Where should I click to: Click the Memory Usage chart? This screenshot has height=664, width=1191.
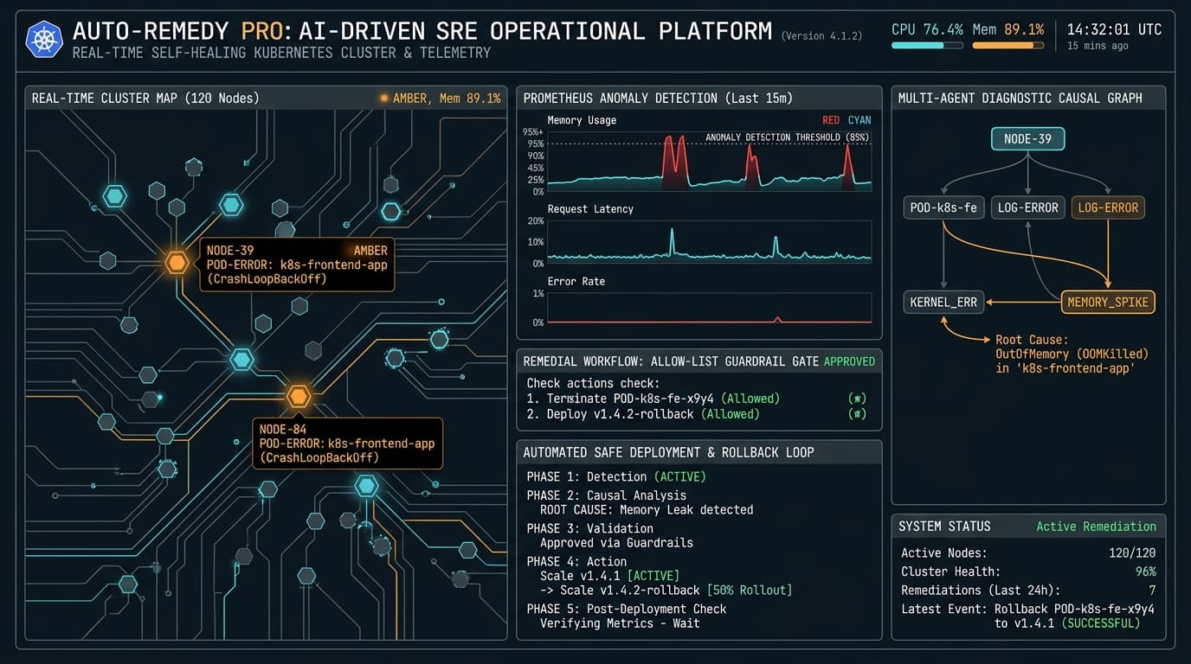coord(709,161)
